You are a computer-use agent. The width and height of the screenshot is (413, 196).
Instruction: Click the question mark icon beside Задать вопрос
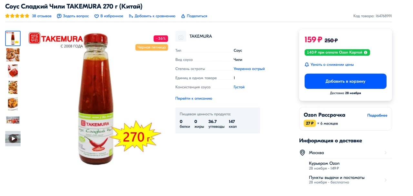[x=59, y=16]
